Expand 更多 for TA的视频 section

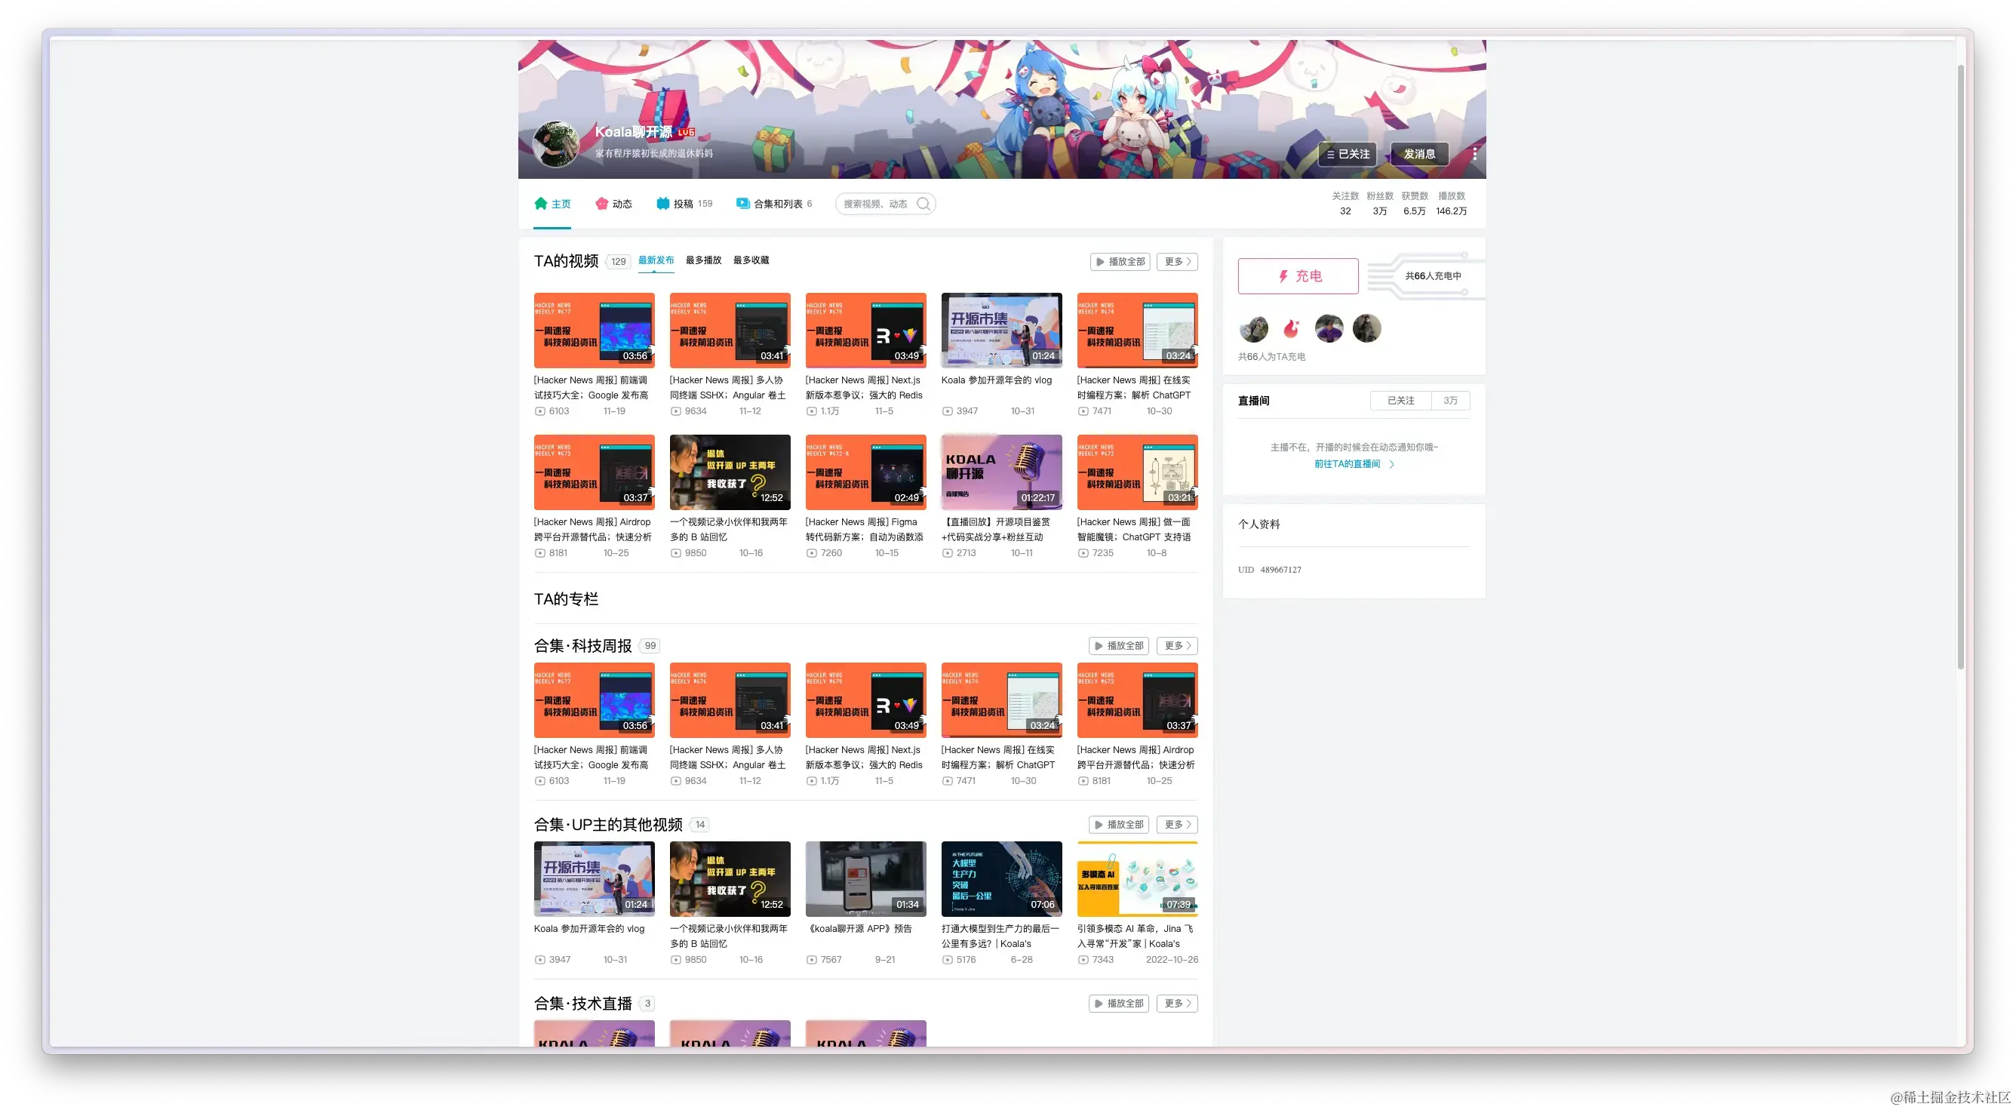click(x=1177, y=261)
